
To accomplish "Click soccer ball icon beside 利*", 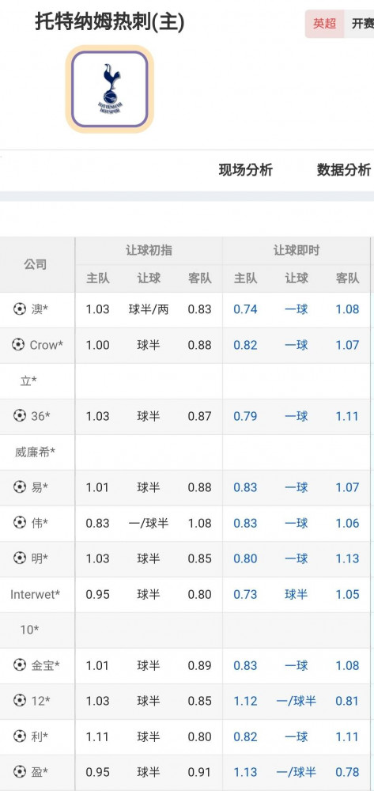I will pos(20,736).
